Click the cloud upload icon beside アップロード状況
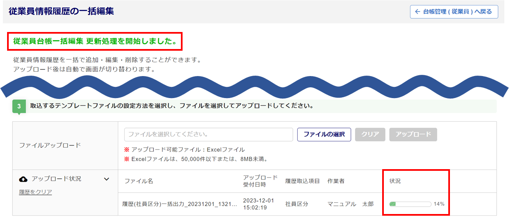 pos(24,179)
